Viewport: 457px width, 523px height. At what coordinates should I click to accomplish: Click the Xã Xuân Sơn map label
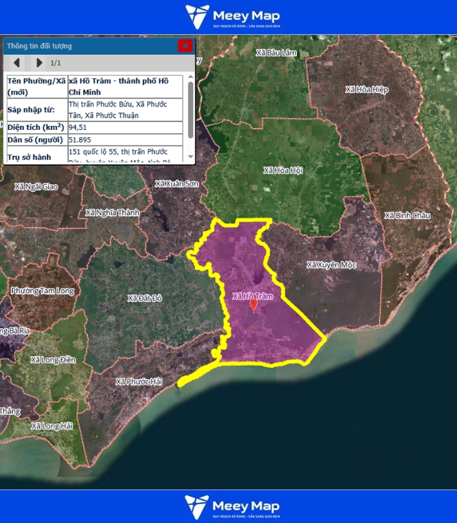176,183
